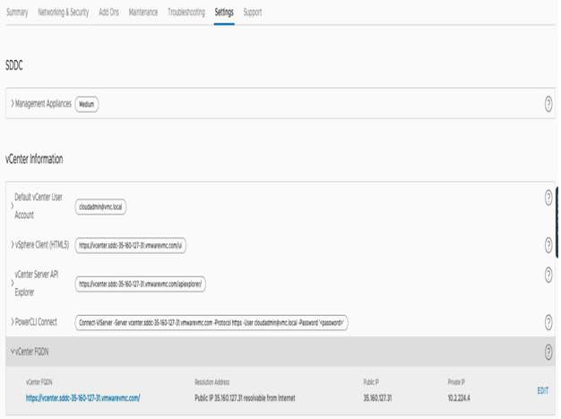Viewport: 561px width, 419px height.
Task: Open help for PowerCLI Connect
Action: coord(548,322)
